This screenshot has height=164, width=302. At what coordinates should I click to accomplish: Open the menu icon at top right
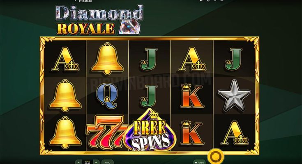[x=222, y=1]
